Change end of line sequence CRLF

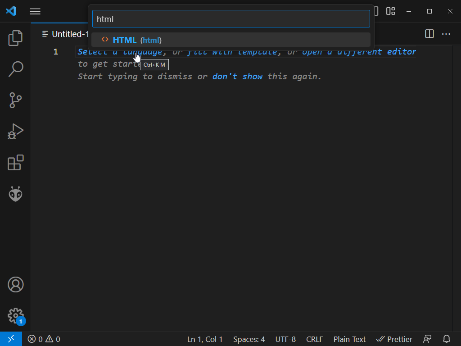[314, 339]
